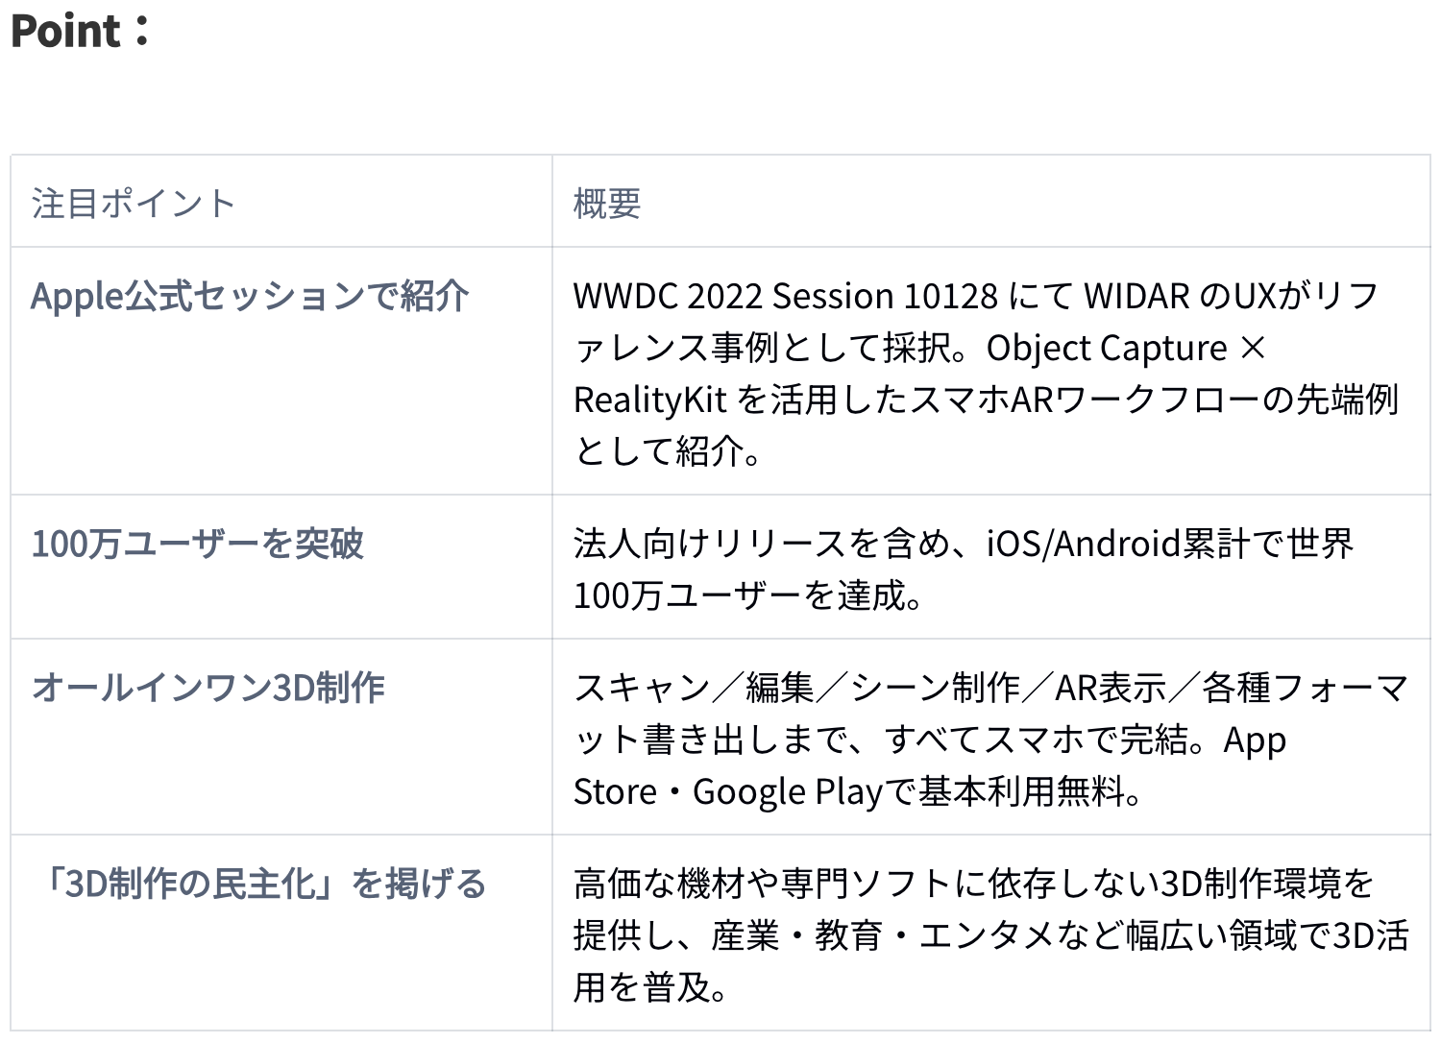Click the "Google Play" text
The width and height of the screenshot is (1441, 1043).
tap(787, 791)
